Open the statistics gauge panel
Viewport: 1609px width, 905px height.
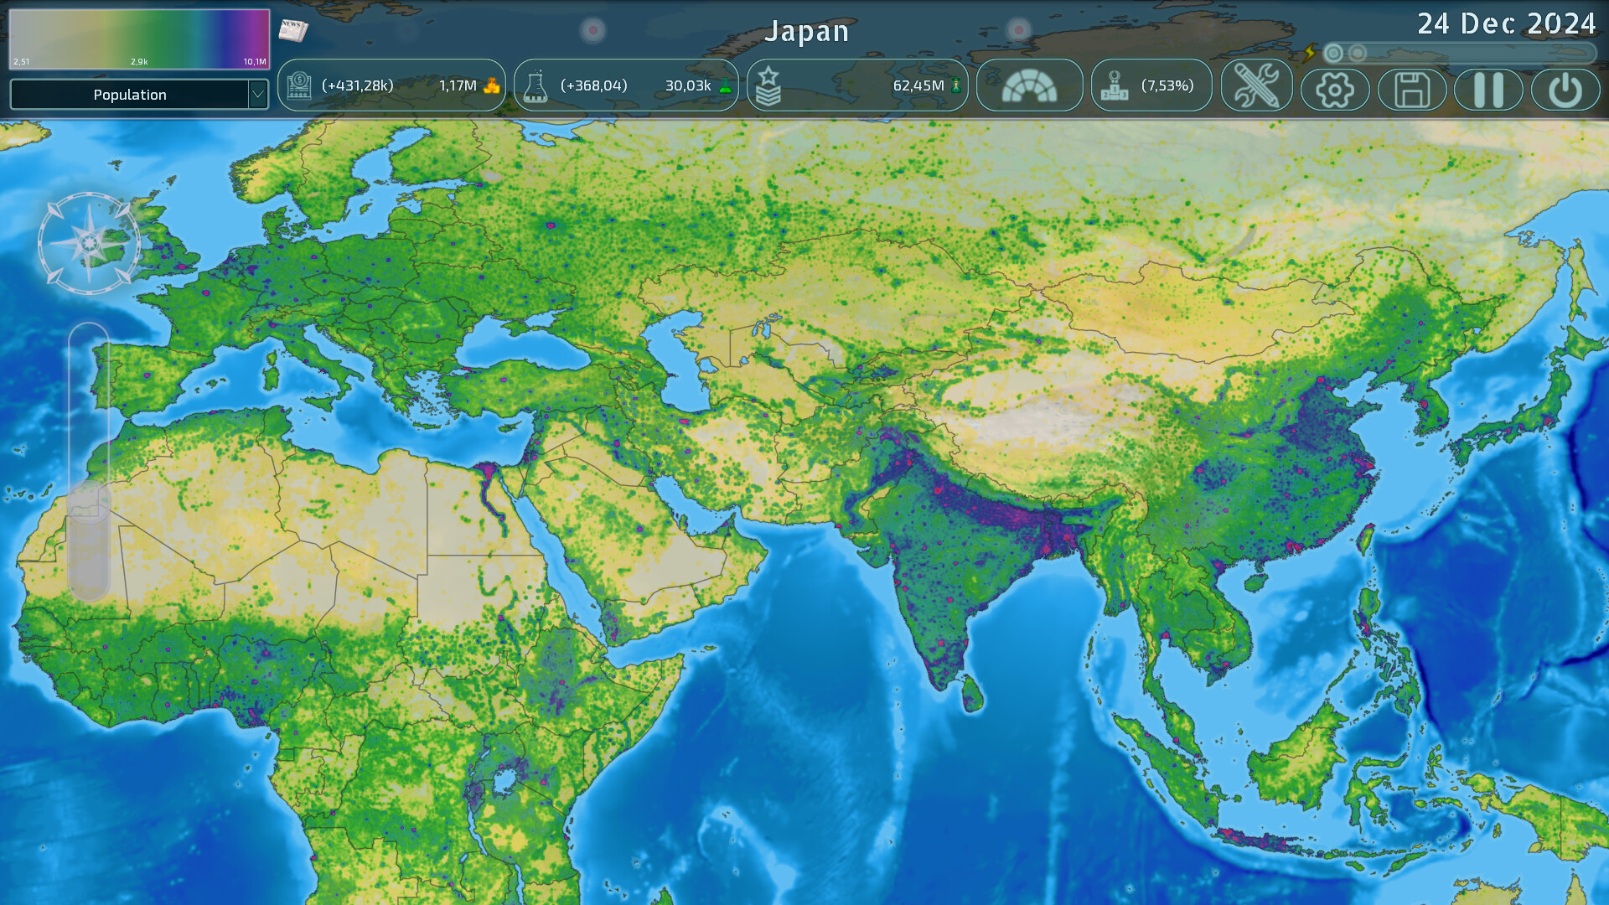pos(1030,85)
